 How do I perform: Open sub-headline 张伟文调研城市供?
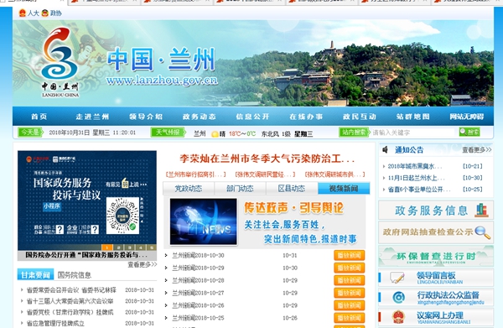click(x=334, y=174)
